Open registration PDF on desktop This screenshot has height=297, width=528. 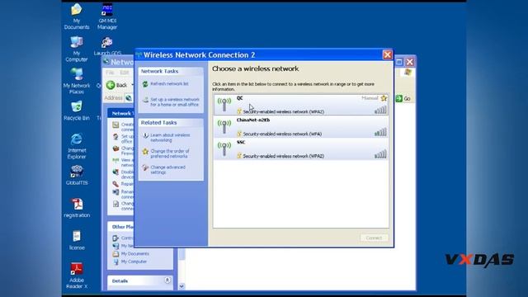tap(77, 208)
